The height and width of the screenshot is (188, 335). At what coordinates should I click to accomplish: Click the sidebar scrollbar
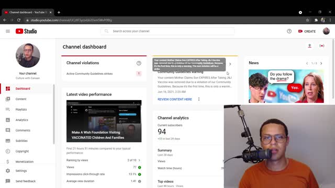[54, 114]
